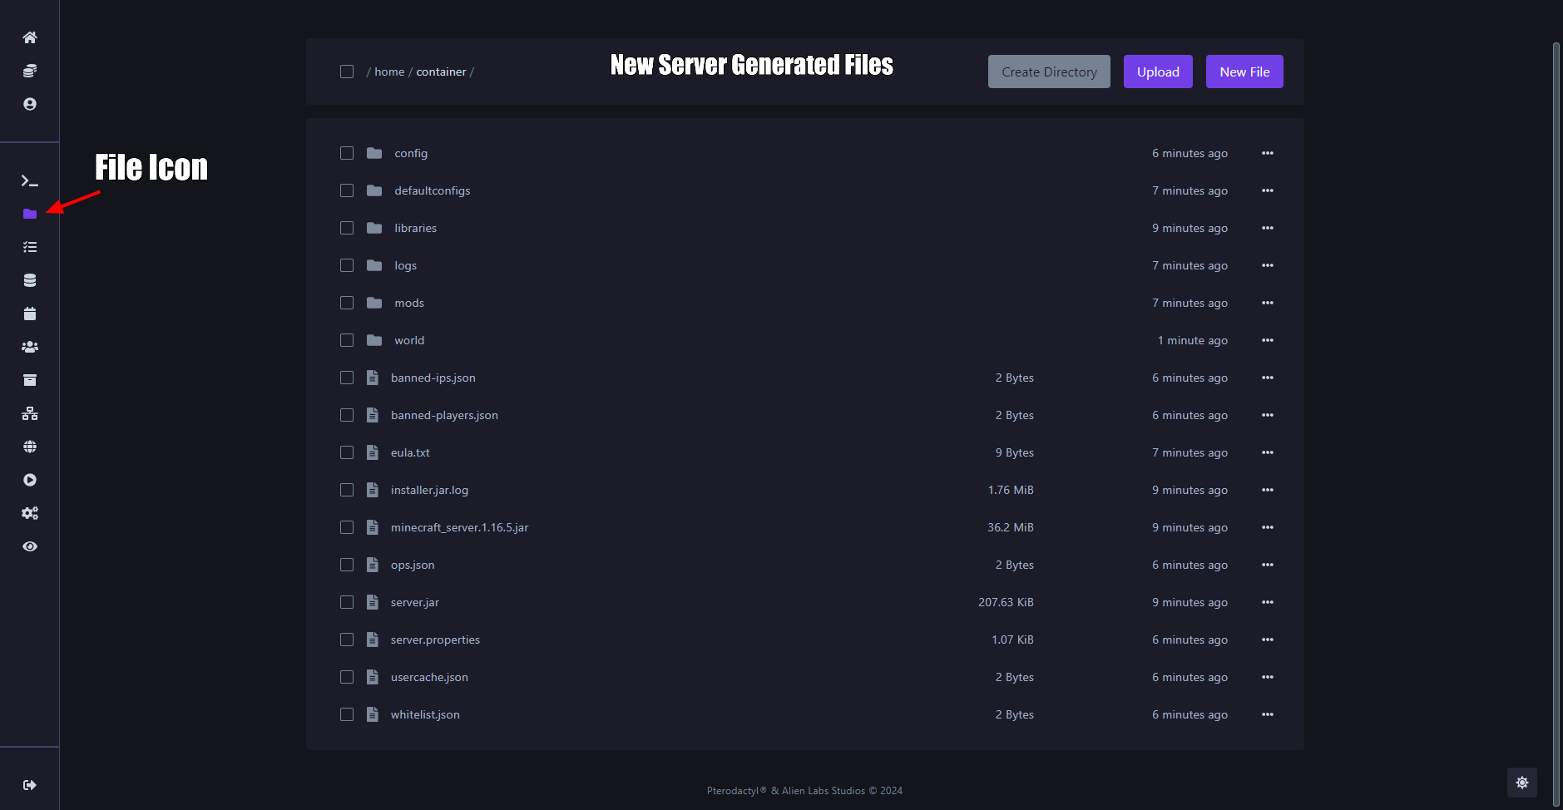Select the defaultconfigs folder checkbox
The image size is (1563, 810).
point(347,190)
